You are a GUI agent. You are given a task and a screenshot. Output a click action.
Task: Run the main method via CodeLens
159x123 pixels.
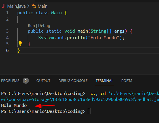pyautogui.click(x=31, y=26)
